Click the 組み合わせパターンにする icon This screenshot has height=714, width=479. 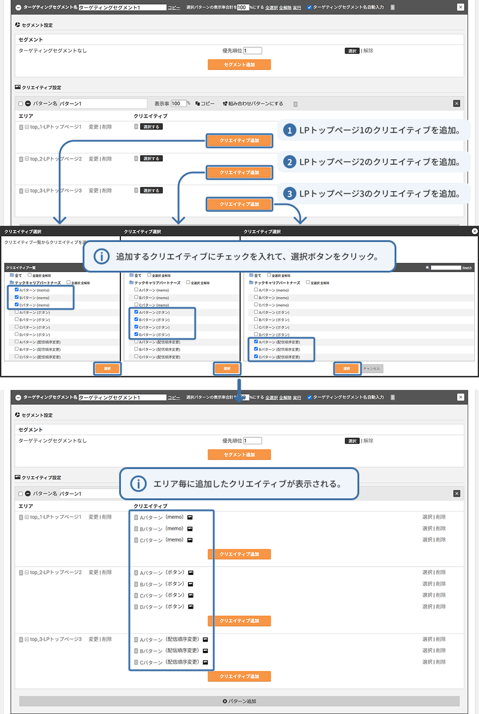coord(225,104)
